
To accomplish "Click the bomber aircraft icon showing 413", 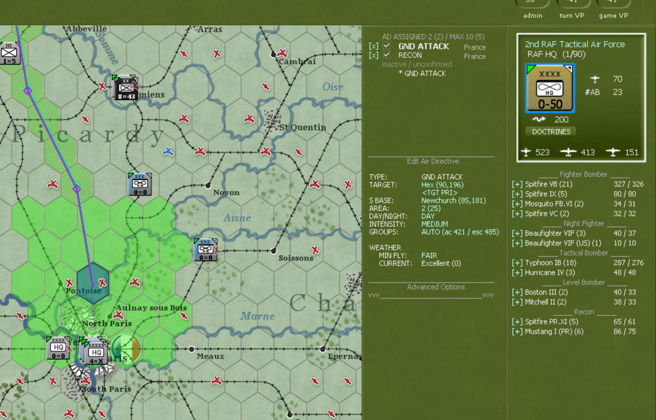I will pos(568,152).
